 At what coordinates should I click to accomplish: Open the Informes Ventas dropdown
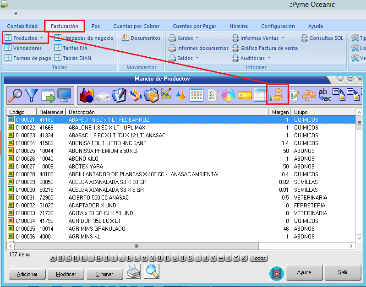tap(283, 38)
